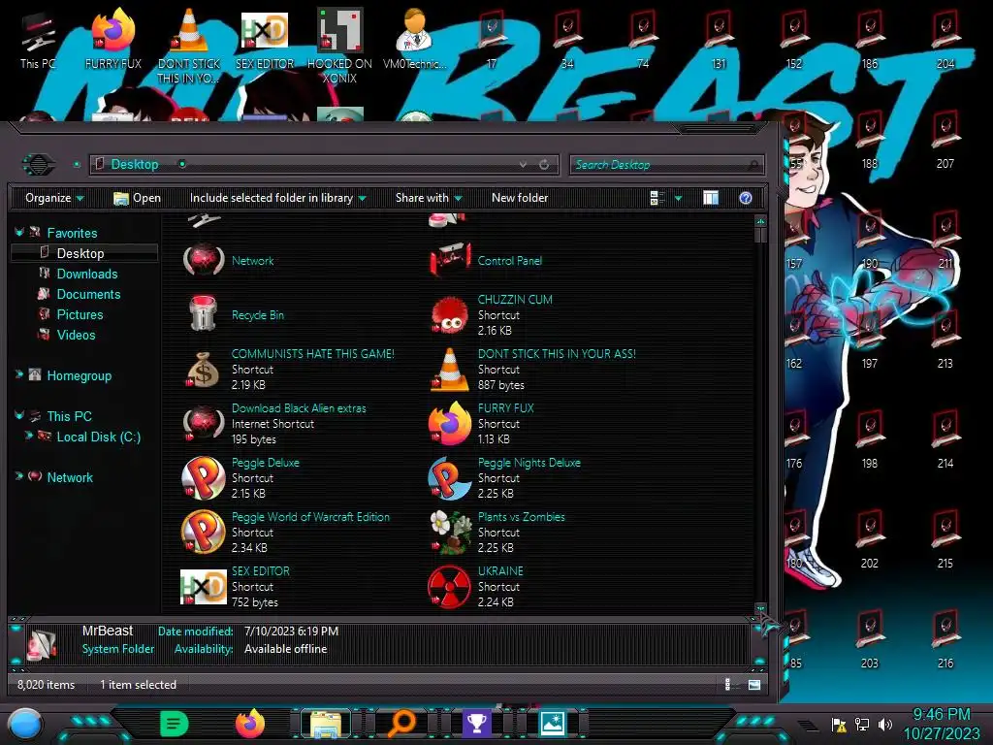Viewport: 993px width, 745px height.
Task: Open the magnifier search taskbar icon
Action: coord(401,724)
